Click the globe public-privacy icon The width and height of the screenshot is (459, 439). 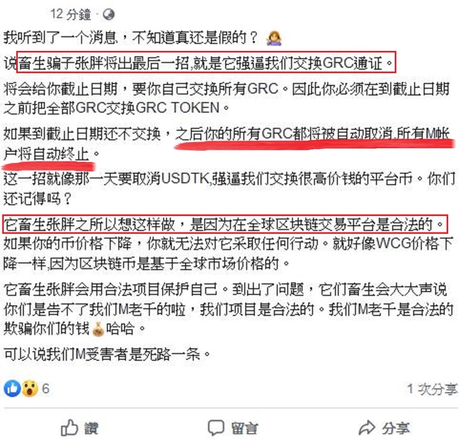tap(108, 15)
